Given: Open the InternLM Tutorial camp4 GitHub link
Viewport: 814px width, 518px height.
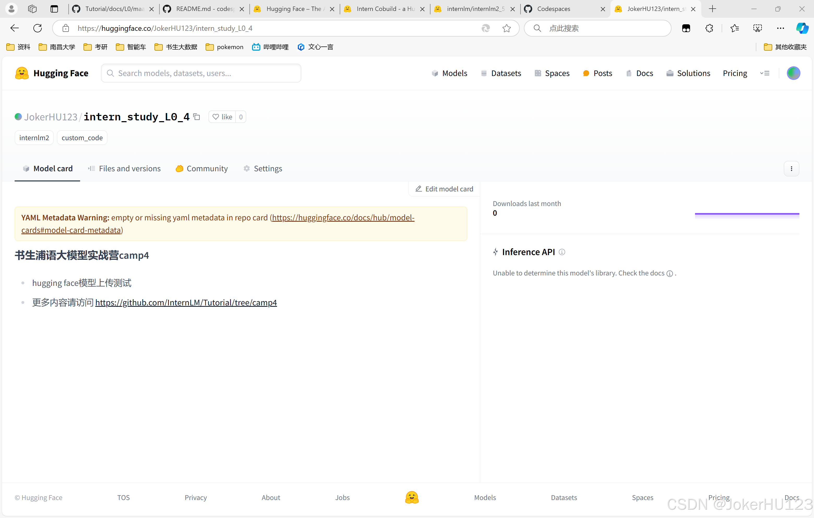Looking at the screenshot, I should (x=186, y=303).
